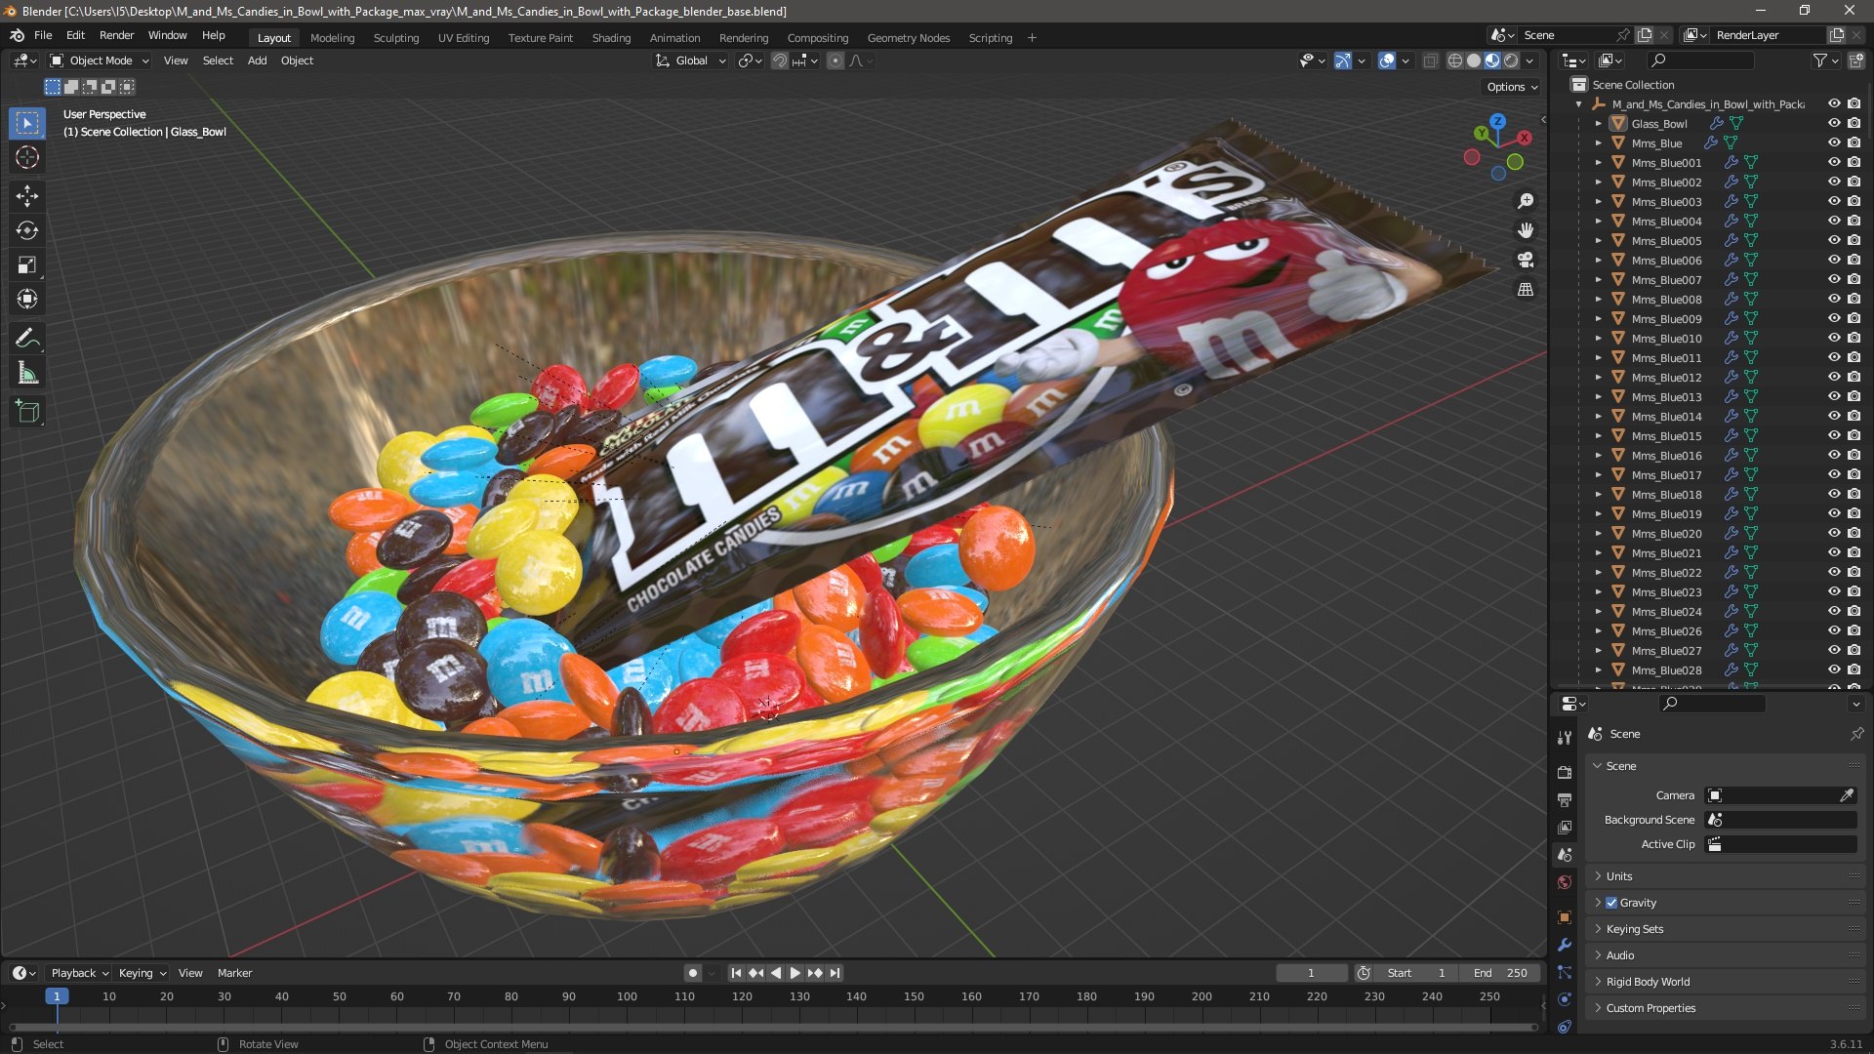The width and height of the screenshot is (1874, 1054).
Task: Click the End frame value field
Action: click(x=1500, y=973)
